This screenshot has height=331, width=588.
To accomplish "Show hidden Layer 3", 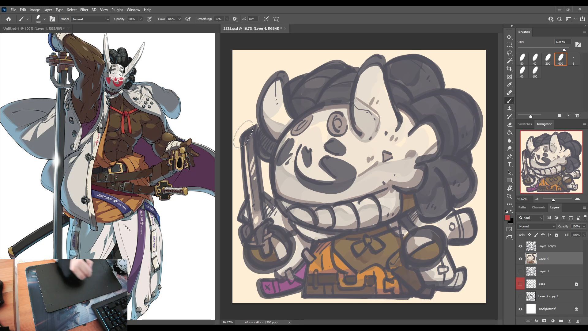I will pos(520,271).
